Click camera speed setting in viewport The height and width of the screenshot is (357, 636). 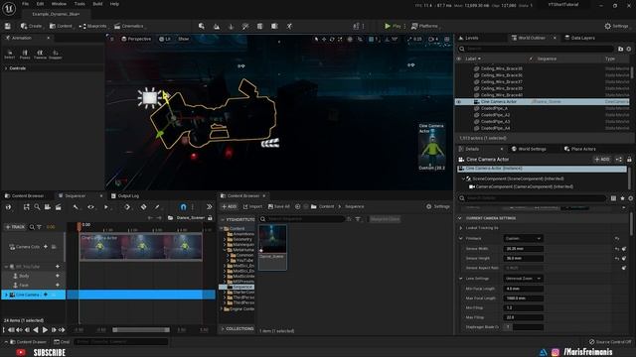[433, 39]
